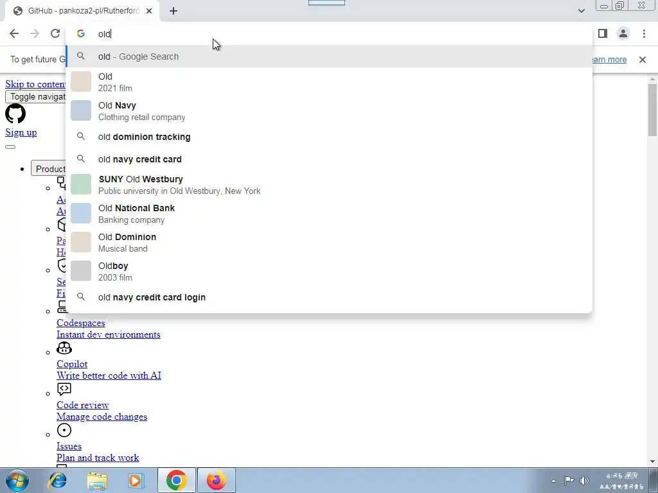Dismiss the info bar with X
The width and height of the screenshot is (658, 493).
642,60
